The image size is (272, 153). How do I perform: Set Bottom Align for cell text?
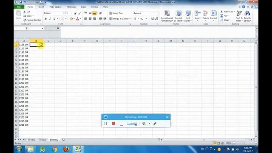tap(94, 13)
